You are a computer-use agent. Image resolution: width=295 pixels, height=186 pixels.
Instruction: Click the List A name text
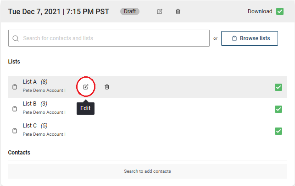tap(29, 81)
